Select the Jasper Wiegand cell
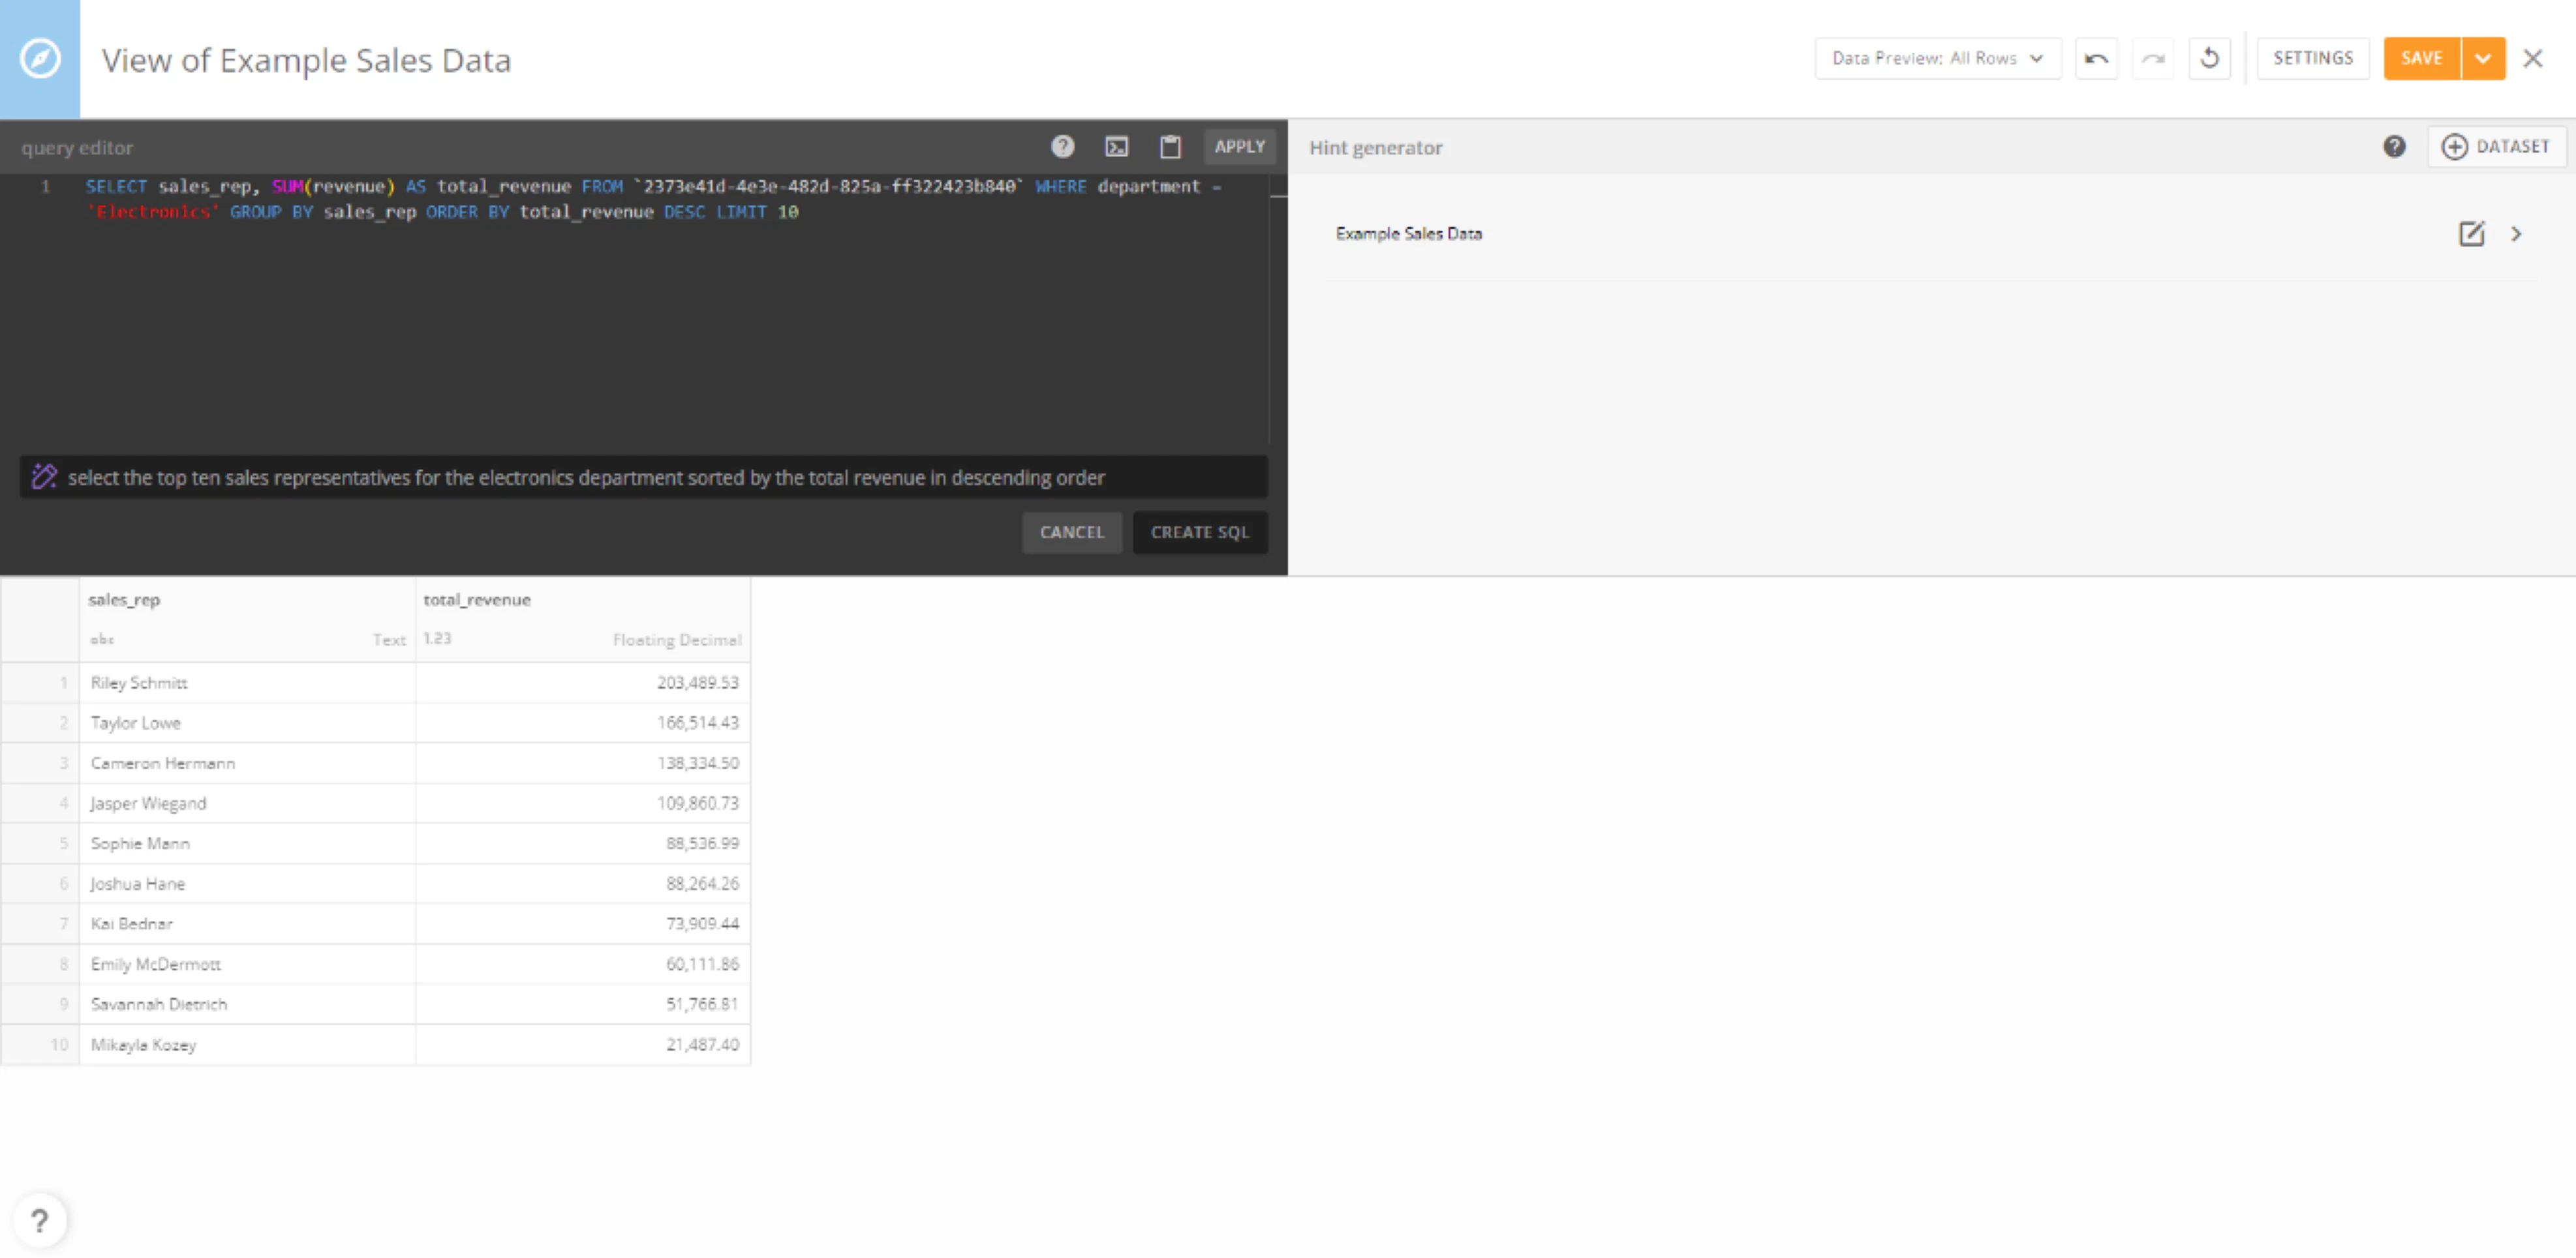Image resolution: width=2576 pixels, height=1258 pixels. 247,803
